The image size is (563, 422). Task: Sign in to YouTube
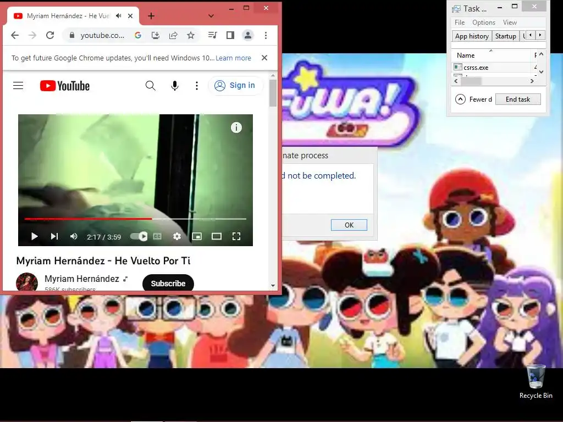pyautogui.click(x=235, y=85)
